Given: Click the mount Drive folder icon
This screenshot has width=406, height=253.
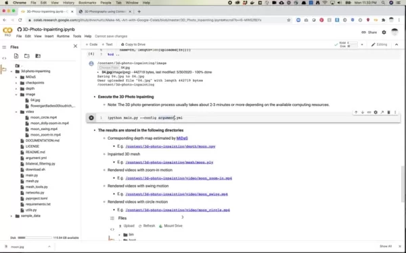Looking at the screenshot, I should point(38,56).
